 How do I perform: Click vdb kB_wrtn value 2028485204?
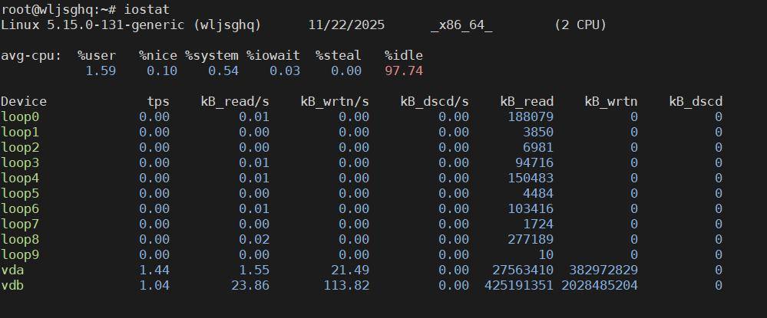600,285
